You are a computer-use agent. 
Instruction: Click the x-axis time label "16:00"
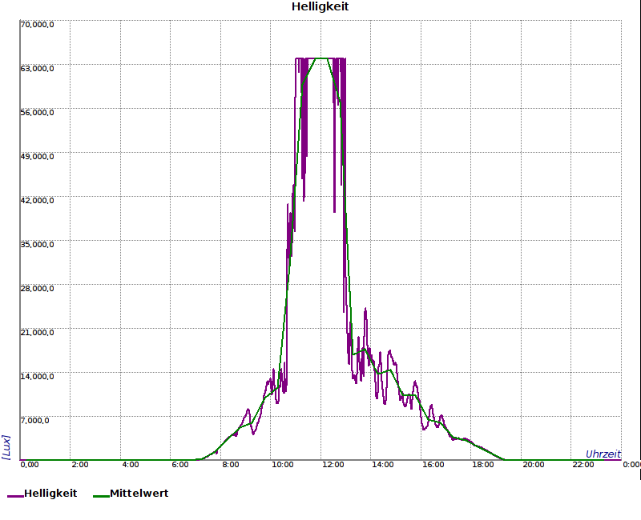(433, 465)
